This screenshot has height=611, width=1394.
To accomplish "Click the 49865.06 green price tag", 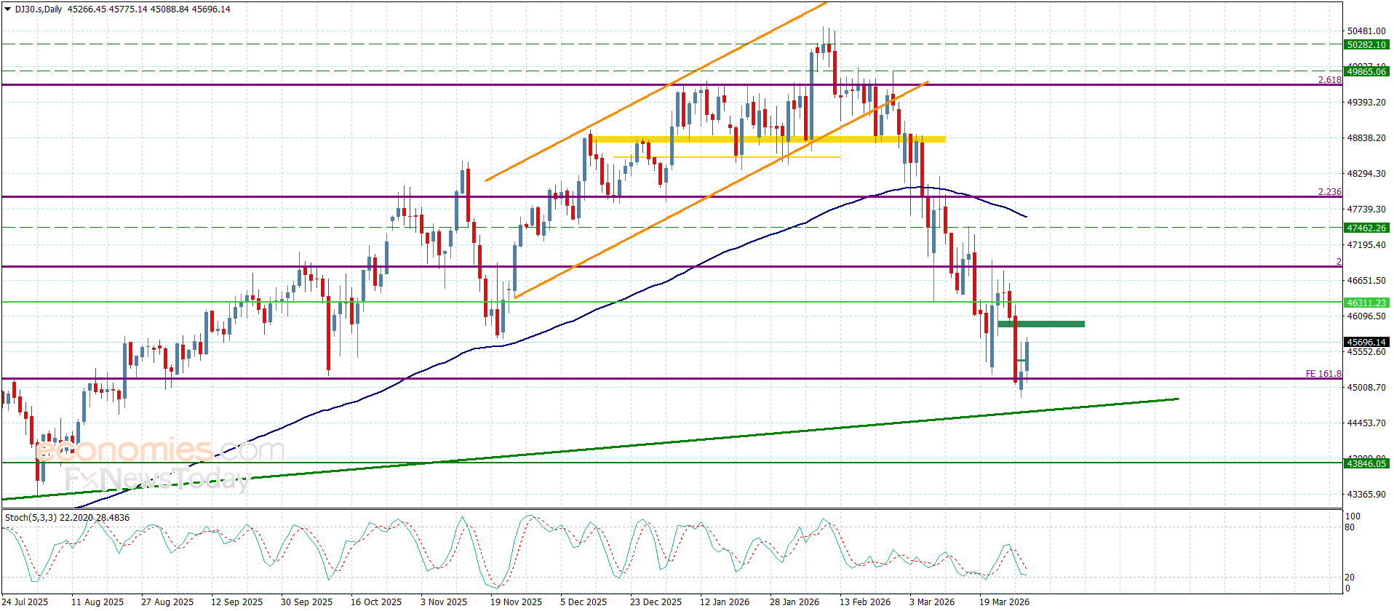I will (x=1366, y=71).
